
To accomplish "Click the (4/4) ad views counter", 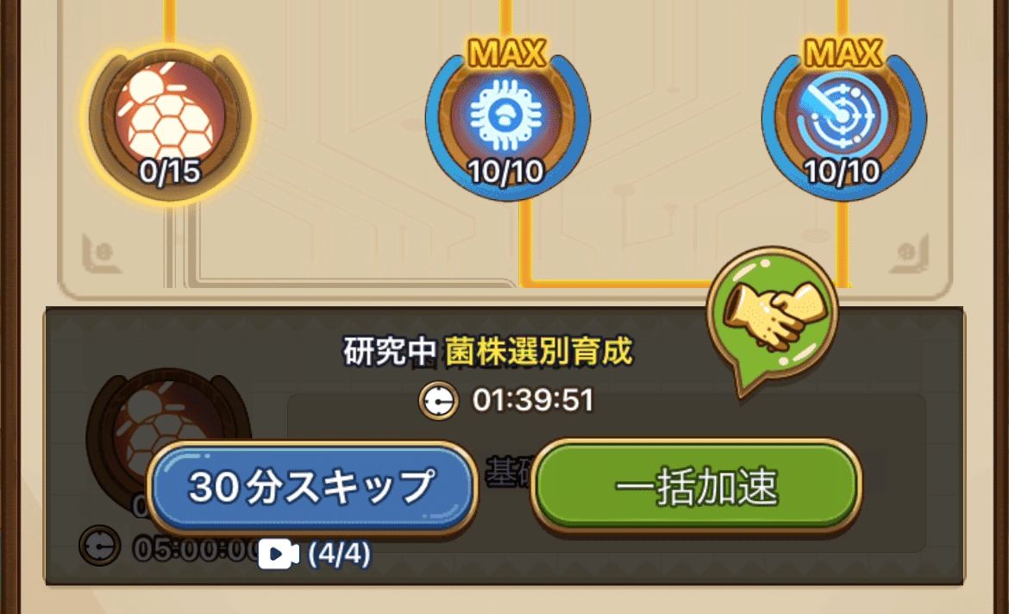I will click(x=339, y=554).
